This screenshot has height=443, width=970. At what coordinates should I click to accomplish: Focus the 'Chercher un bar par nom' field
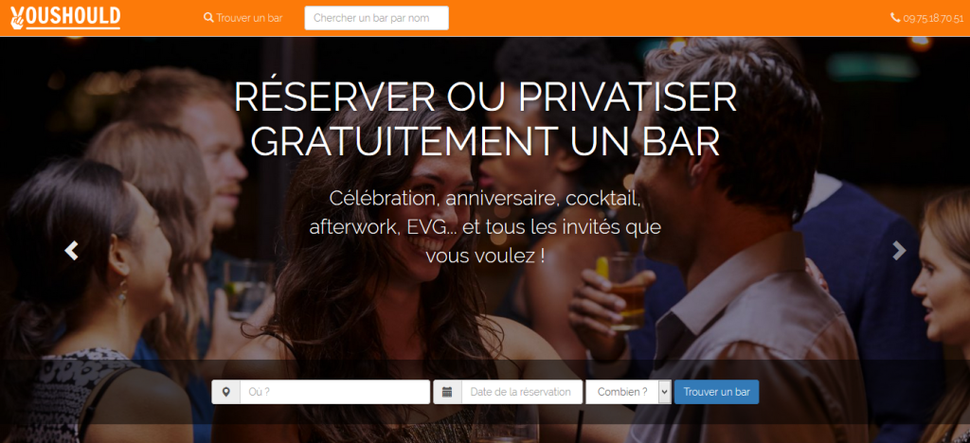tap(376, 18)
